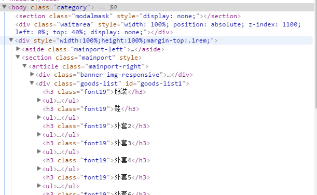
Task: Expand the ul below the 服装 heading
Action: [39, 100]
